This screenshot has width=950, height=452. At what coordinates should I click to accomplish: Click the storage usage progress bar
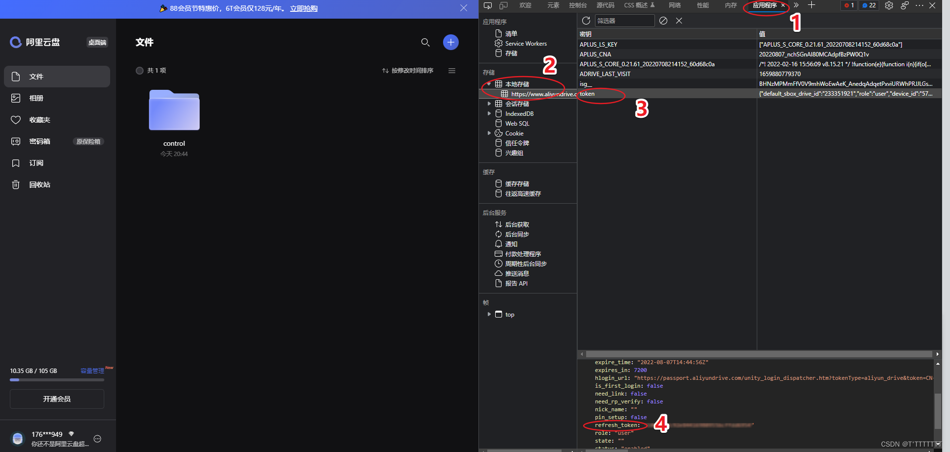(57, 380)
